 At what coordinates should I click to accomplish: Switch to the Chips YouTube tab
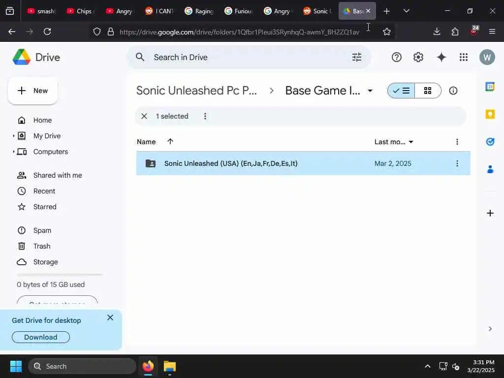point(80,11)
